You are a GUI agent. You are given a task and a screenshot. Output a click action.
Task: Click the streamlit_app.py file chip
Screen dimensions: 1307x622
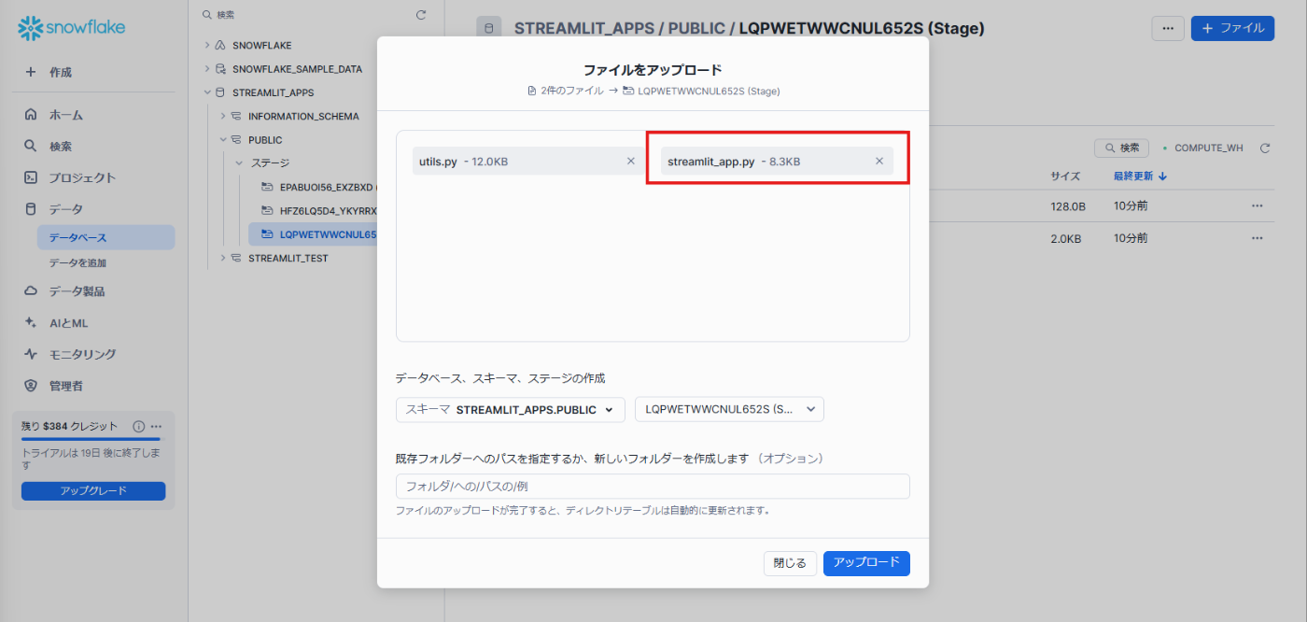click(x=777, y=161)
